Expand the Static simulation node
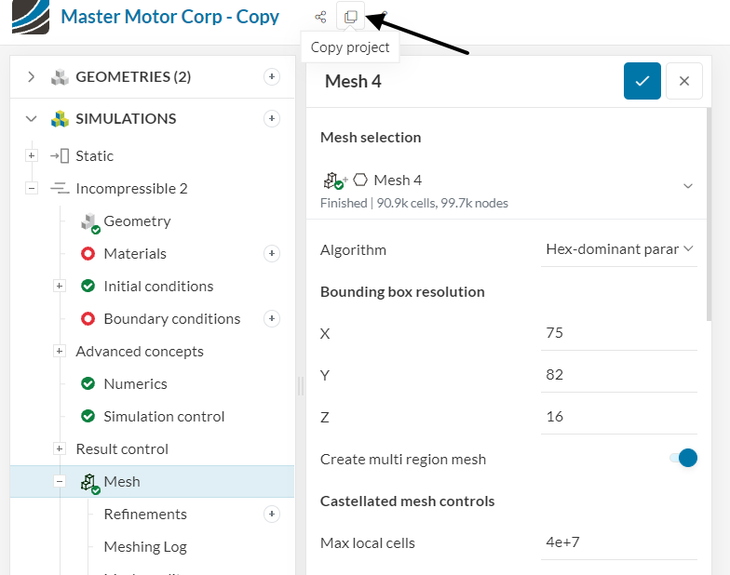 pos(32,155)
